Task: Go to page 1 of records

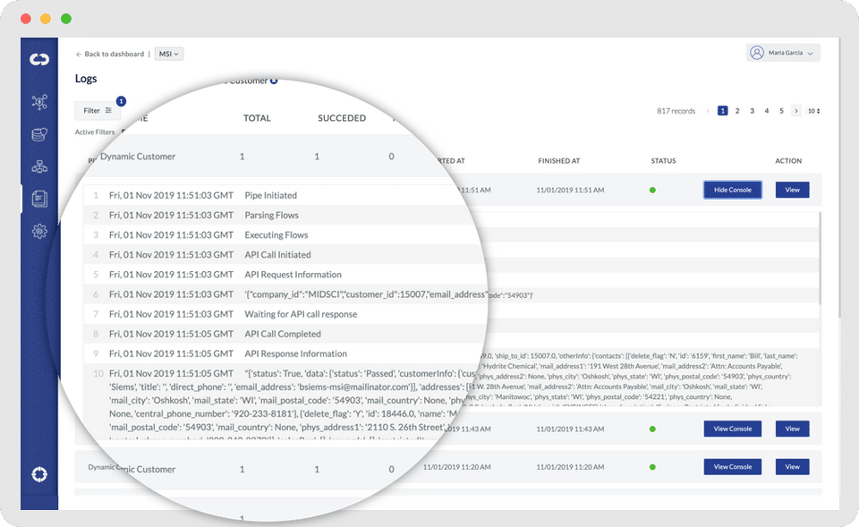Action: coord(723,111)
